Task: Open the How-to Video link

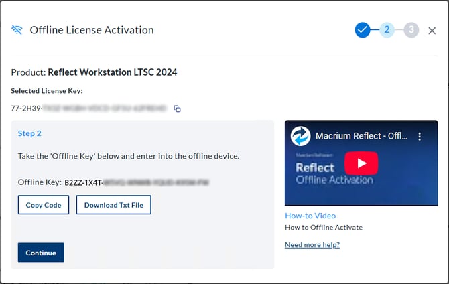Action: pyautogui.click(x=310, y=216)
